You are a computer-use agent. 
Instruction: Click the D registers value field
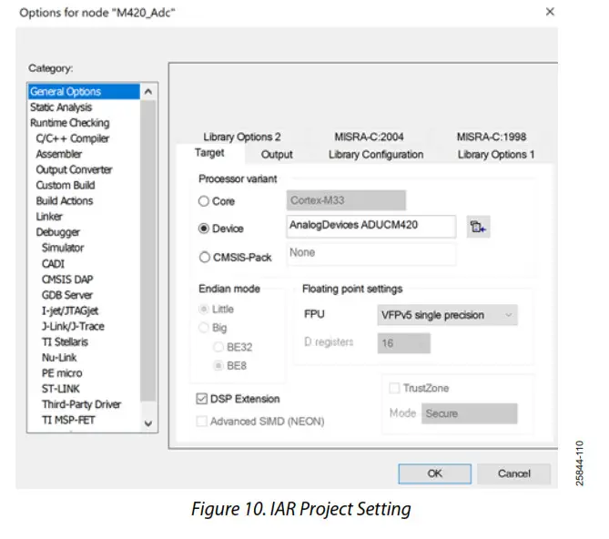403,343
